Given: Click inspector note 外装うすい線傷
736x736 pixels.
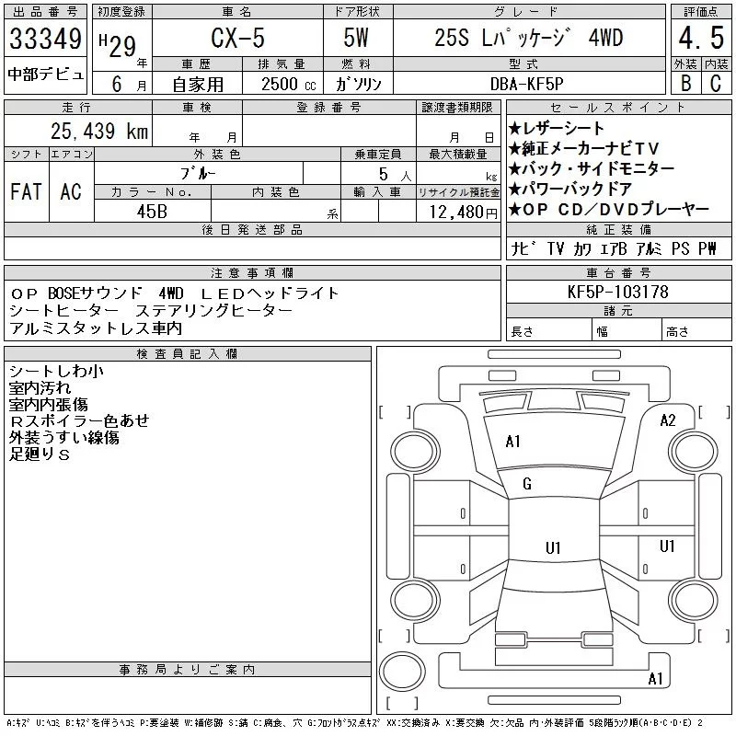Looking at the screenshot, I should pyautogui.click(x=64, y=438).
